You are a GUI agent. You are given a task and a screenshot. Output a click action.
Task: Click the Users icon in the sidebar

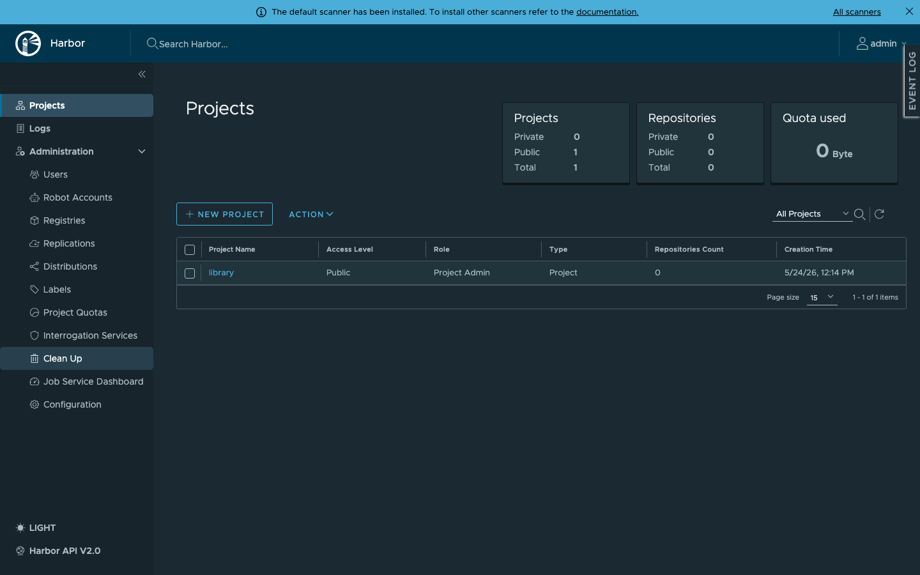coord(34,174)
